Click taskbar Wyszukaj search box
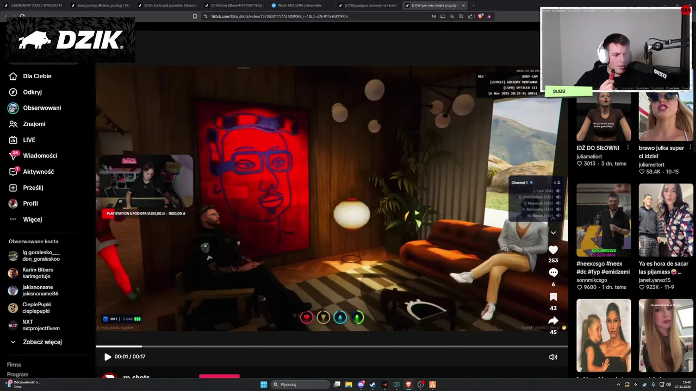The image size is (696, 391). pos(301,384)
